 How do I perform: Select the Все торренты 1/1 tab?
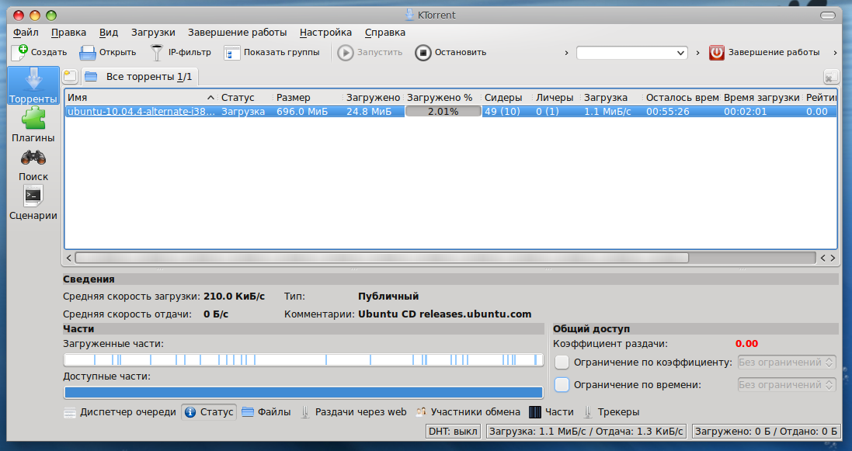(x=141, y=77)
